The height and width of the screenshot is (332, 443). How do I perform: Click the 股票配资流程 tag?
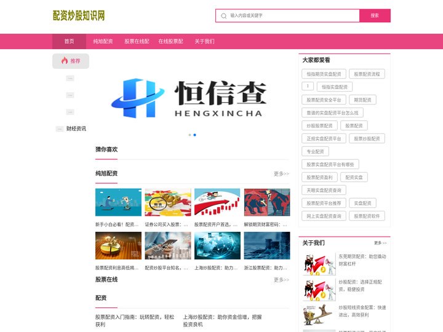coord(367,74)
